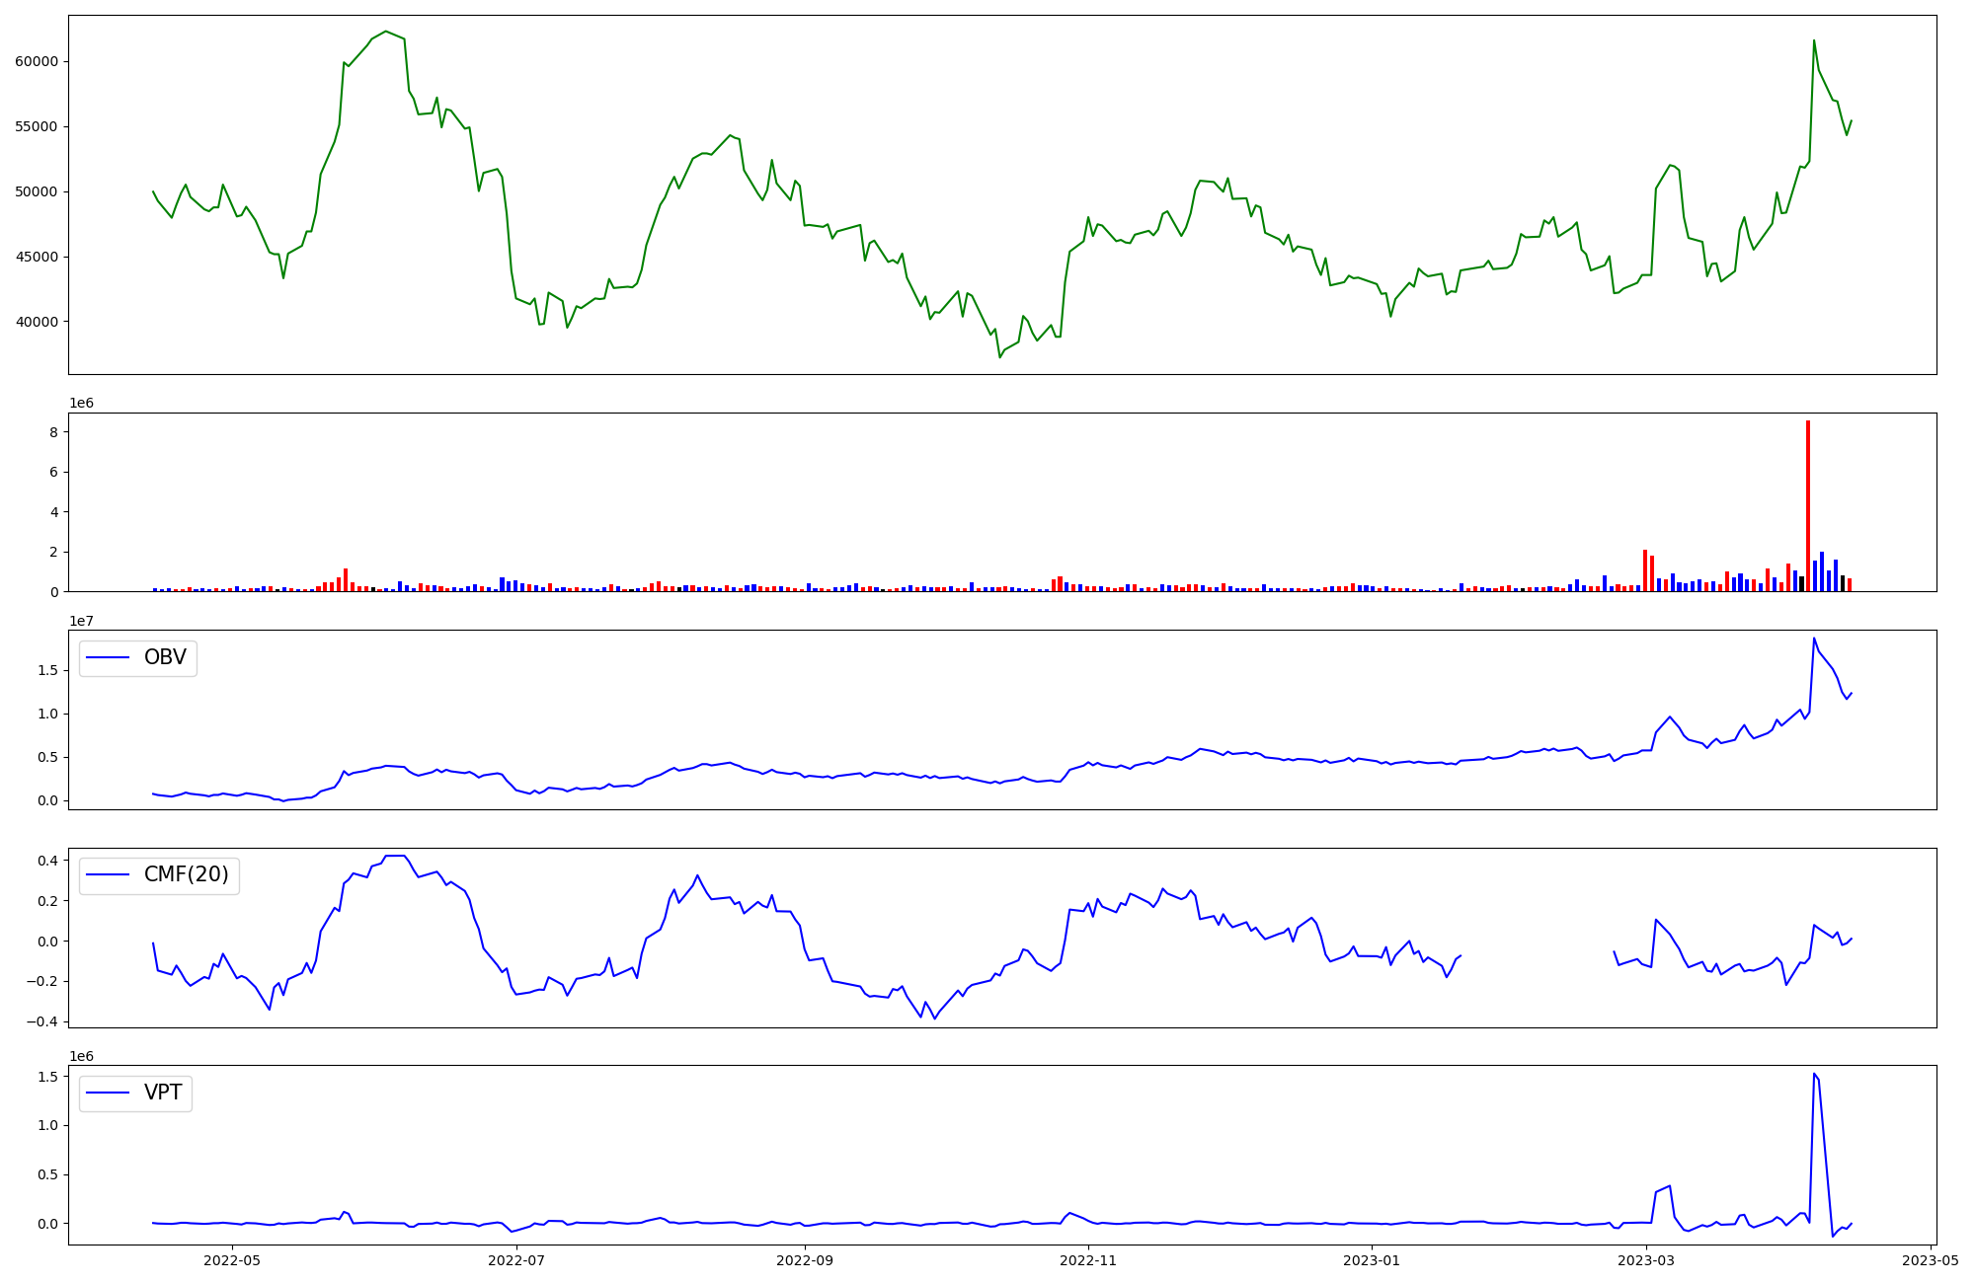Click the 55000 price axis tick label
This screenshot has width=1975, height=1283.
[37, 126]
